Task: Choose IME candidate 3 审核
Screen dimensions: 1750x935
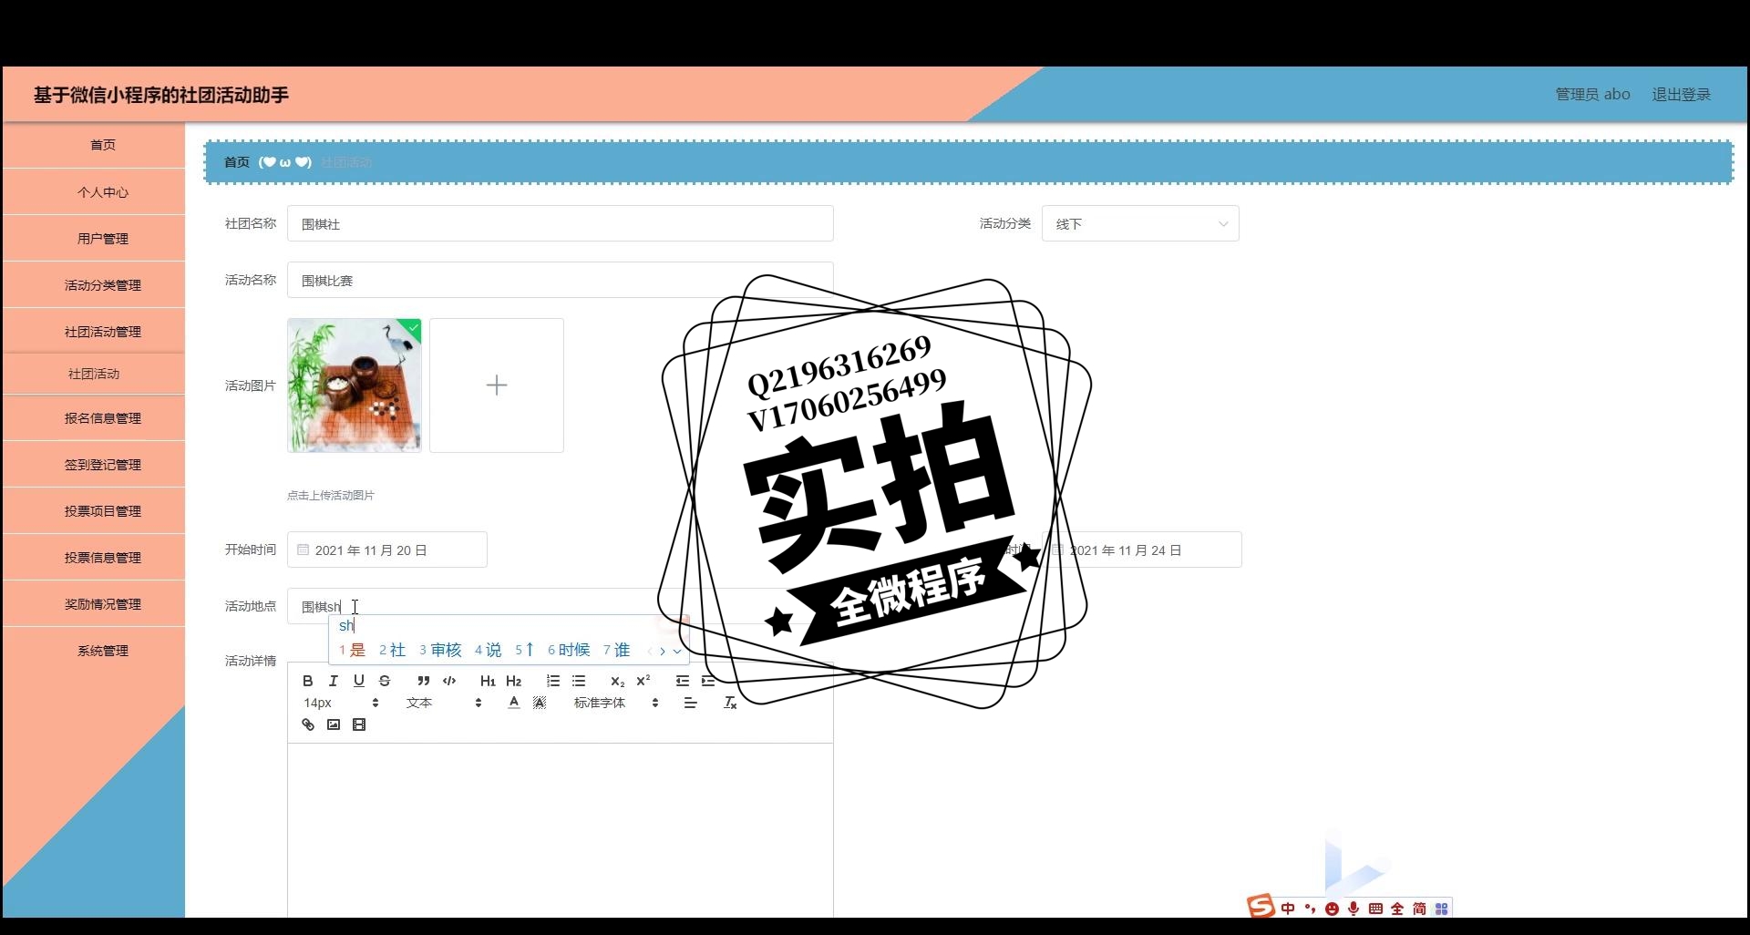Action: (x=440, y=650)
